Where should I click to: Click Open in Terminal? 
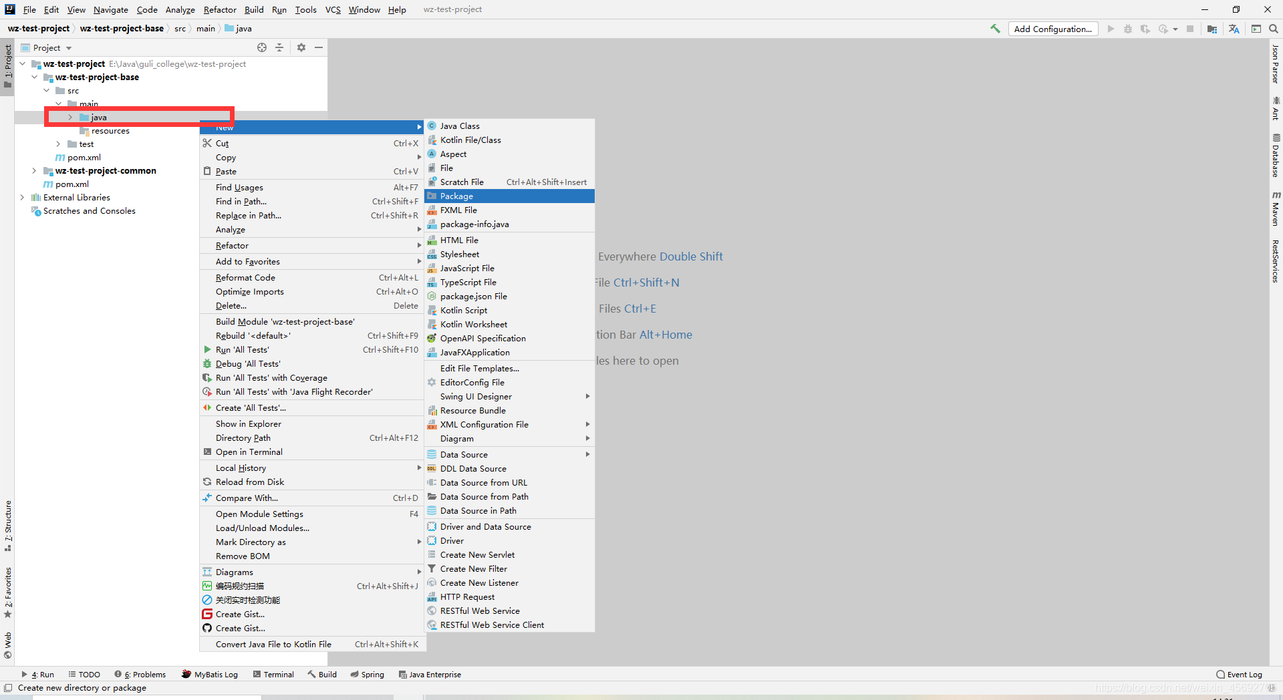click(x=312, y=452)
